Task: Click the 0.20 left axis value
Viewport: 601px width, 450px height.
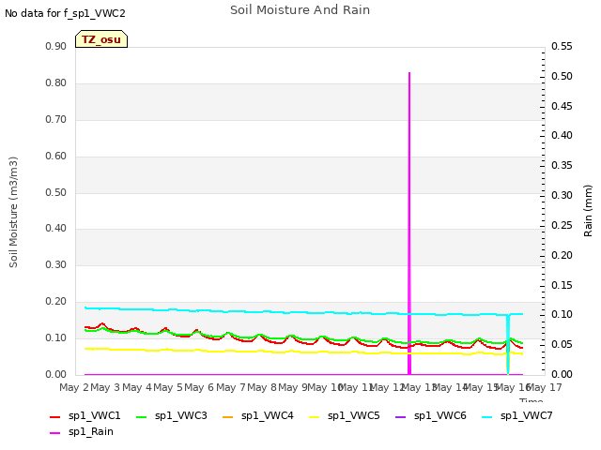Action: pos(56,302)
